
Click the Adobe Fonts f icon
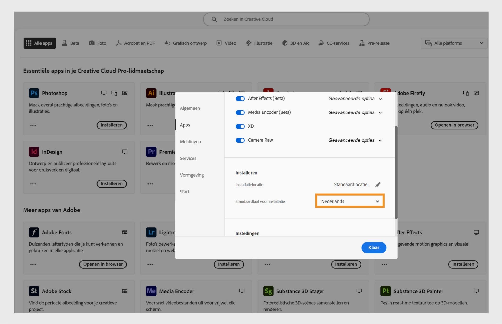coord(34,232)
